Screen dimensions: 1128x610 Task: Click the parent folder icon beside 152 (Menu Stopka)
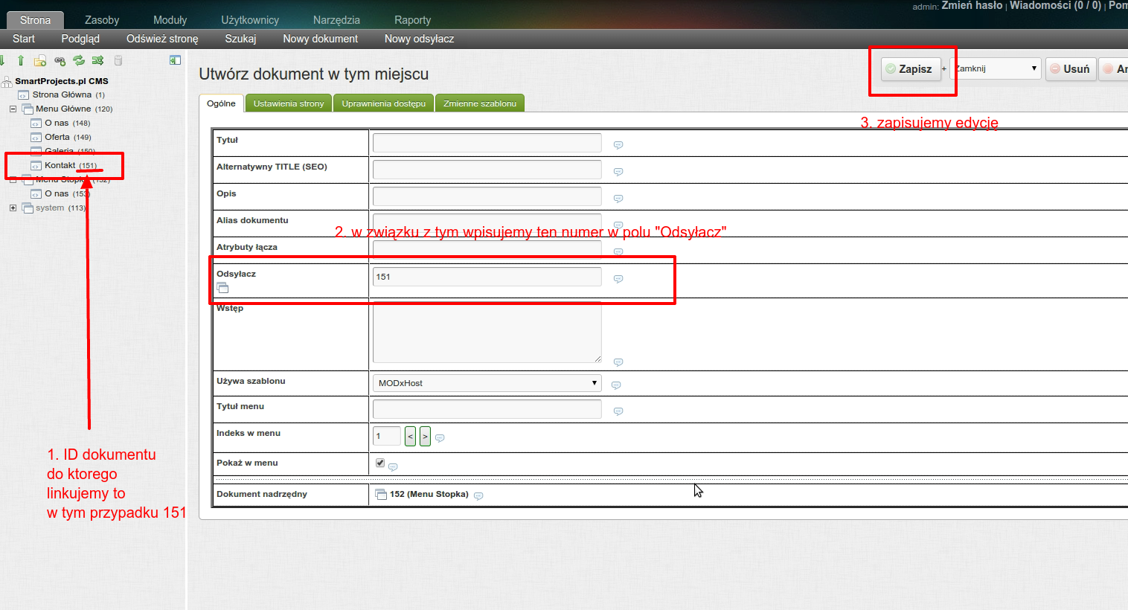[x=381, y=495]
